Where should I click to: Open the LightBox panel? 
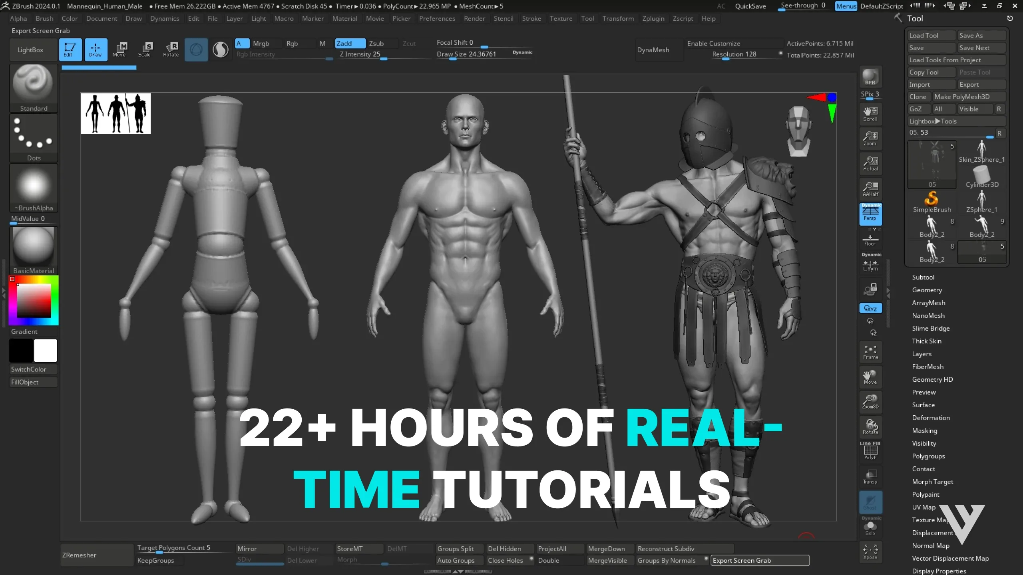click(x=30, y=49)
